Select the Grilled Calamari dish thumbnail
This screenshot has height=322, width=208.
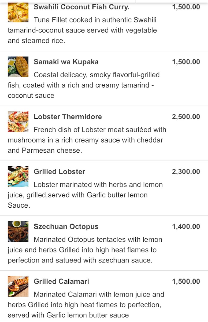pos(18,286)
